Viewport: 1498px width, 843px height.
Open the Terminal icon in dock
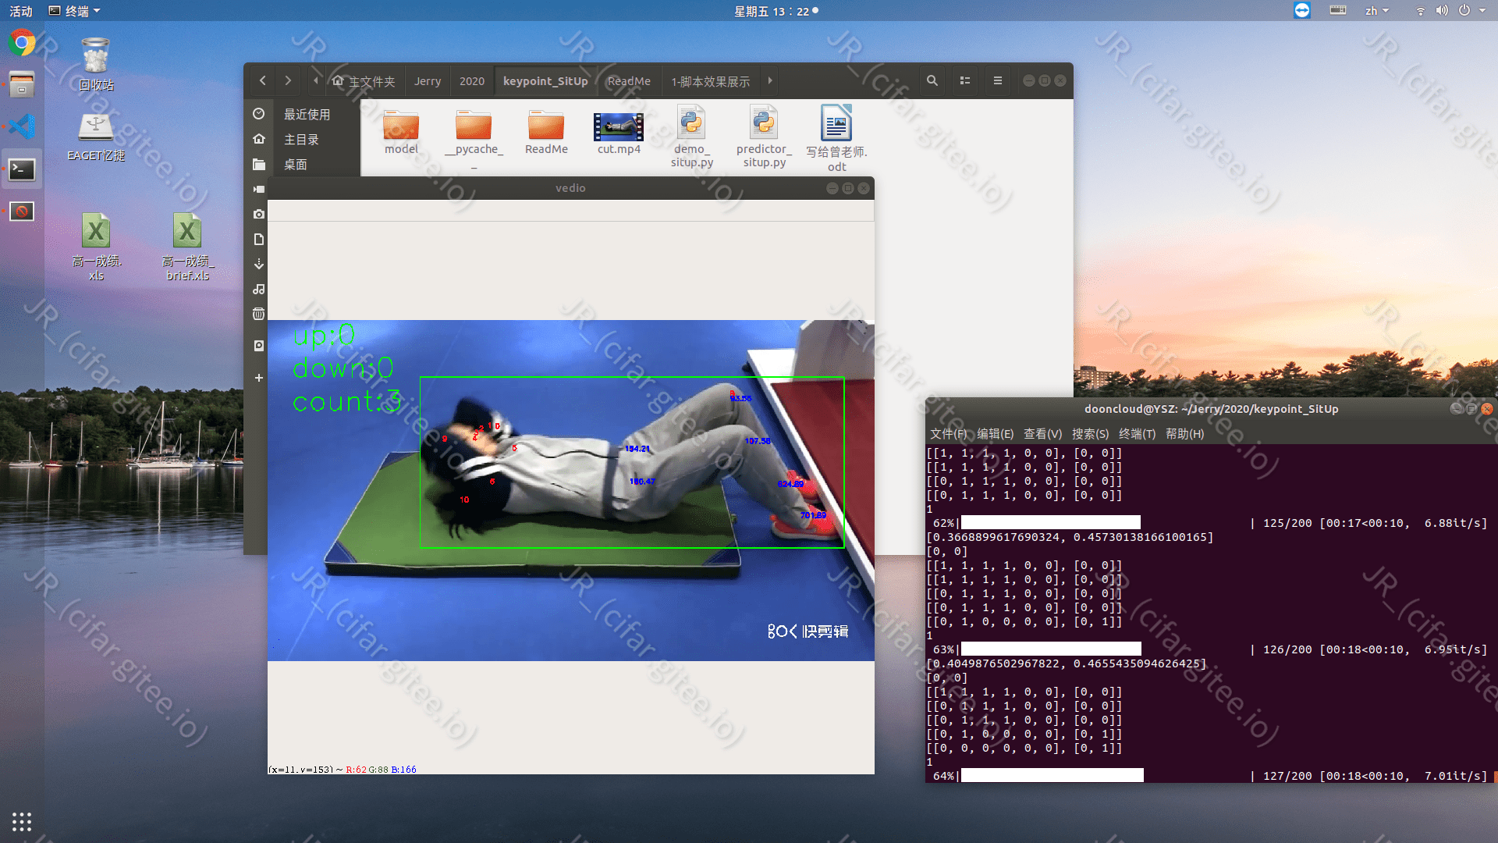[22, 169]
